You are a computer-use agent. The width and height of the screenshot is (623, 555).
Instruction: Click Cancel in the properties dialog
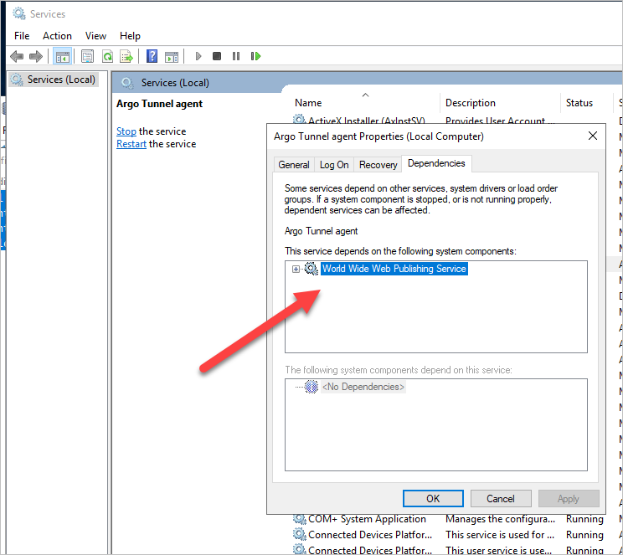coord(501,498)
